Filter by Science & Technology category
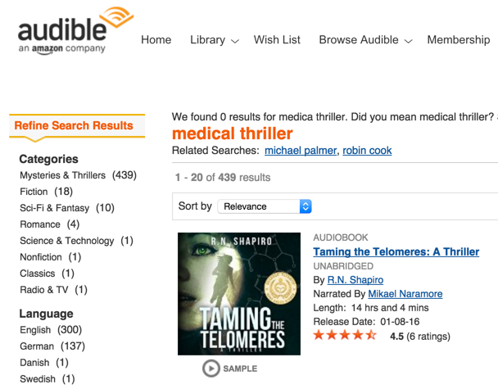This screenshot has height=389, width=498. pos(67,241)
